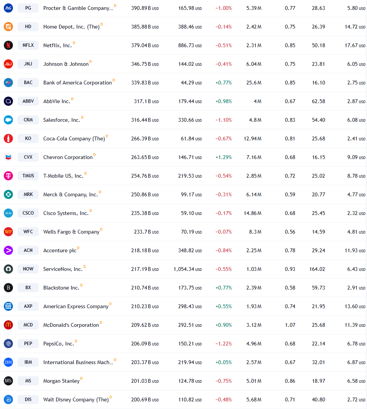Click the delayed-data D marker beside Walt Disney Company

[111, 397]
